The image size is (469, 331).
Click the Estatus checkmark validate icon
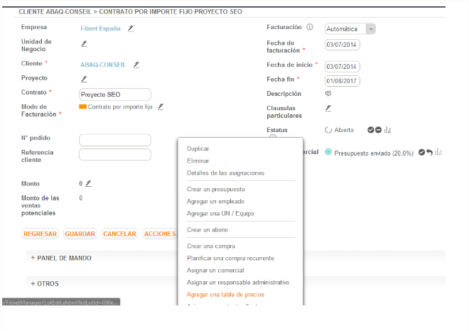(370, 130)
